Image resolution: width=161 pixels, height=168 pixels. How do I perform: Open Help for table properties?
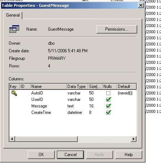coord(129,155)
